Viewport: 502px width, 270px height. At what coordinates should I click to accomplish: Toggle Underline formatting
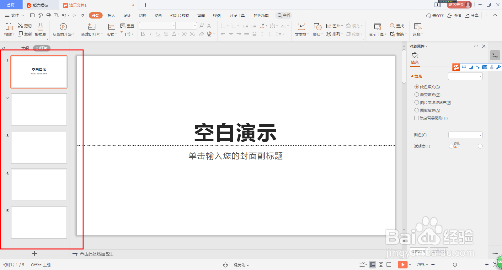coord(158,34)
